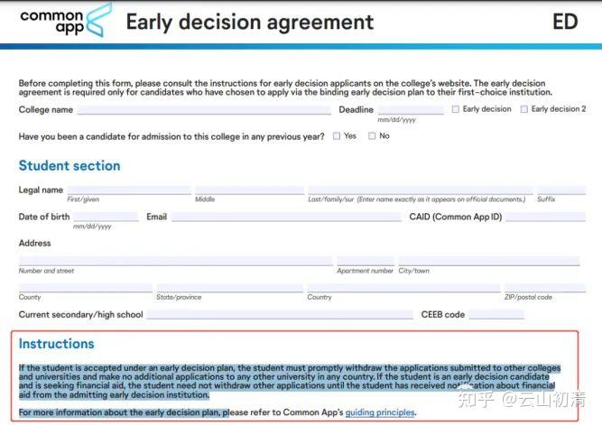Screen dimensions: 602x425
Task: Click the Number and street address field
Action: [x=175, y=261]
